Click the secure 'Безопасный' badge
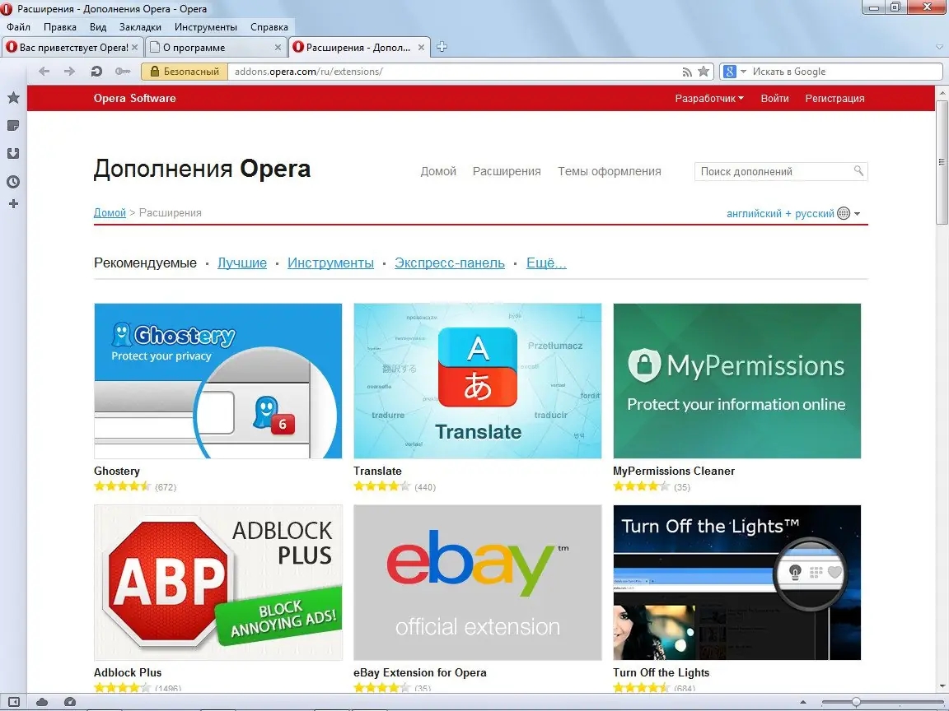This screenshot has width=949, height=711. coord(185,72)
